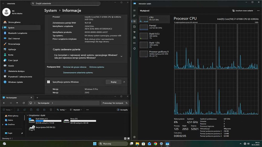262x147 pixels.
Task: Click Uruchom nowe zadanie in Task Manager
Action: 243,10
